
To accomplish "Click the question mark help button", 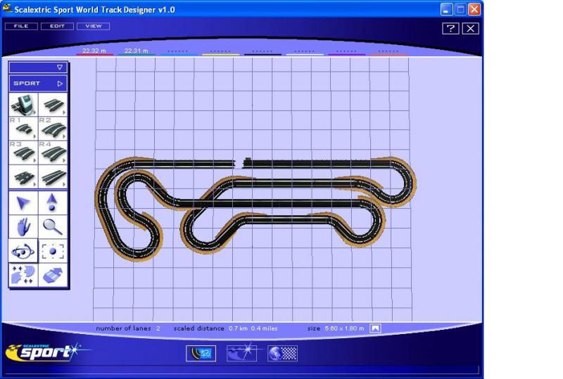I will pyautogui.click(x=450, y=28).
